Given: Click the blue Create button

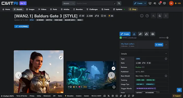Looking at the screenshot, I should click(125, 34).
